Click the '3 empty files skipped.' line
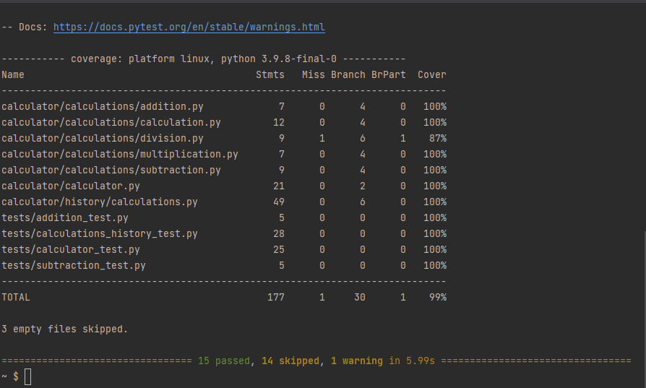 pos(65,329)
